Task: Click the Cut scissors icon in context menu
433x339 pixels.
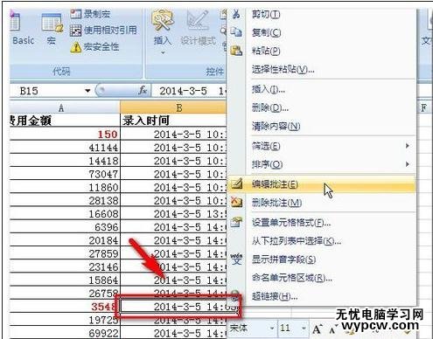Action: coord(236,14)
